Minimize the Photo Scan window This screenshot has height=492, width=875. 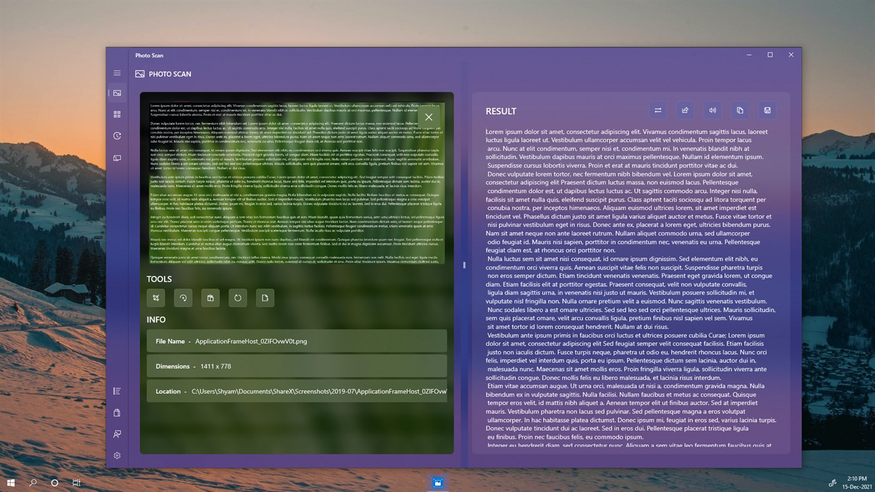[x=749, y=55]
